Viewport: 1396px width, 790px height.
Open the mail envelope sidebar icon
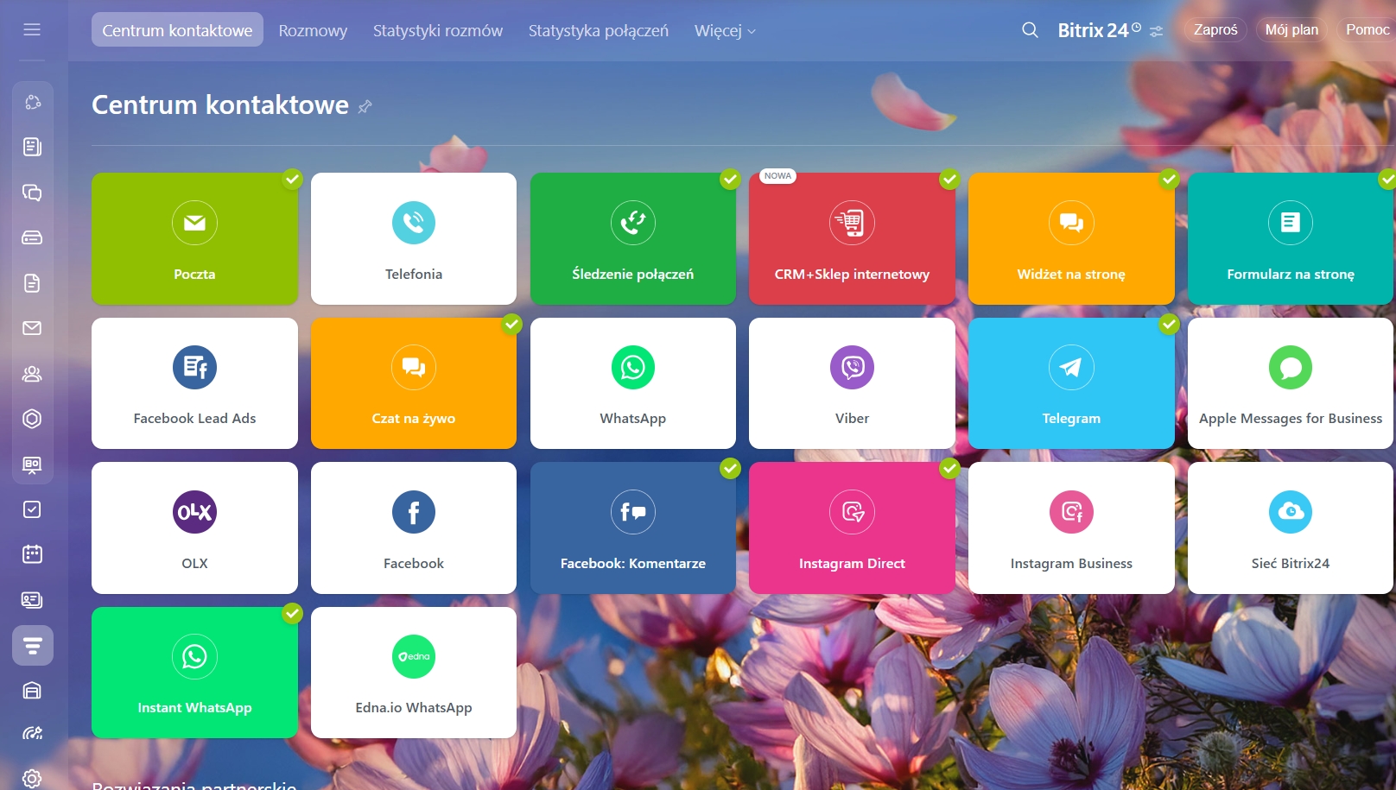point(32,328)
